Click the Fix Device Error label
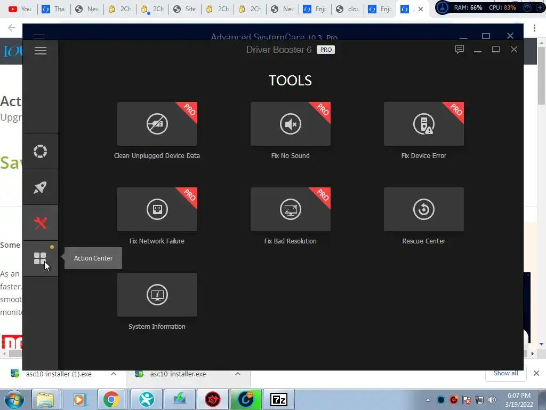This screenshot has height=410, width=546. point(424,156)
